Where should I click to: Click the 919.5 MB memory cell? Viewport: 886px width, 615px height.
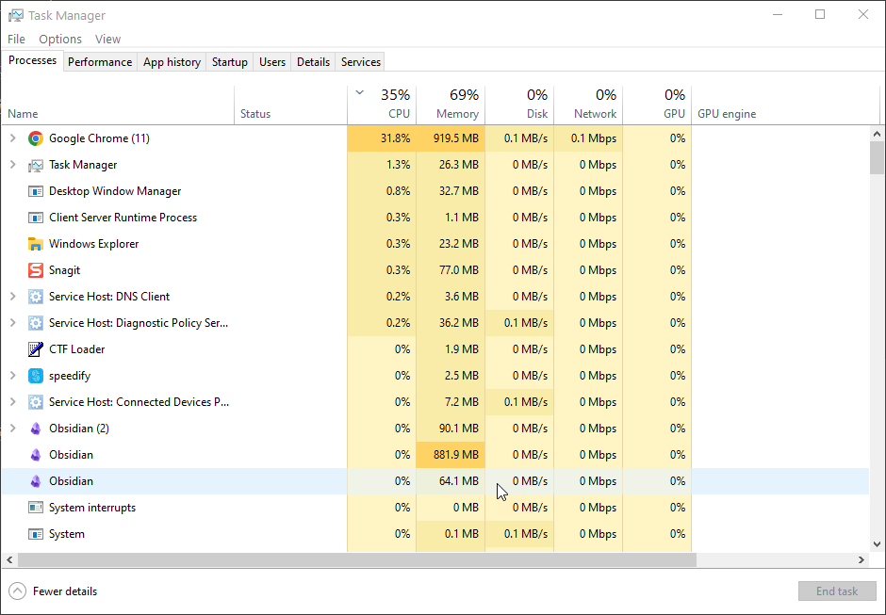point(451,138)
